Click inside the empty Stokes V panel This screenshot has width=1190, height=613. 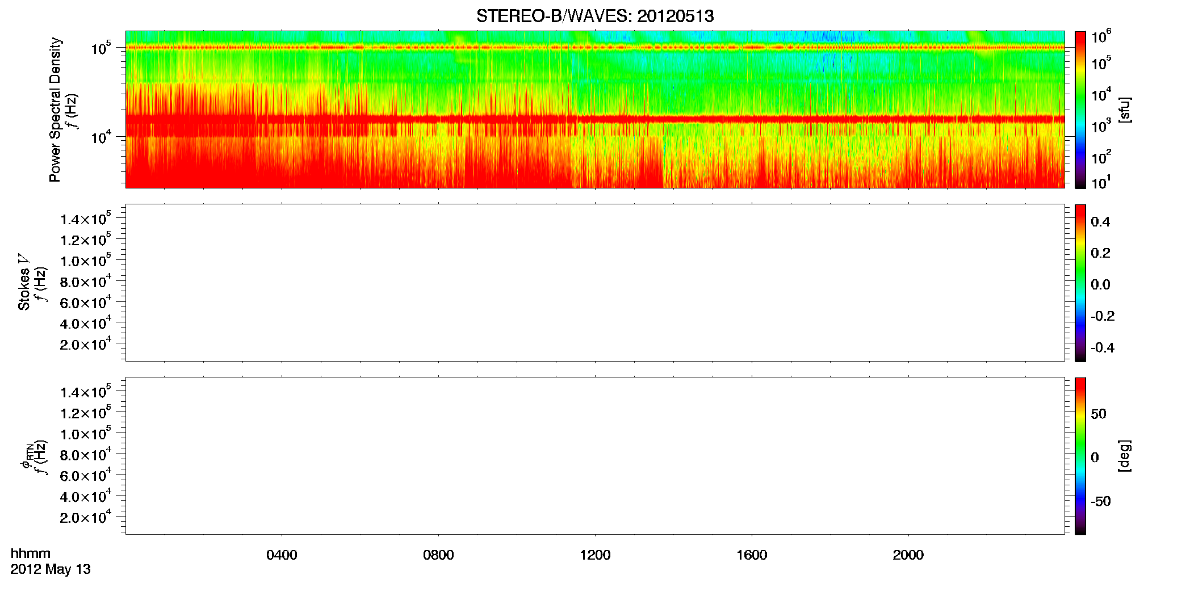coord(595,283)
